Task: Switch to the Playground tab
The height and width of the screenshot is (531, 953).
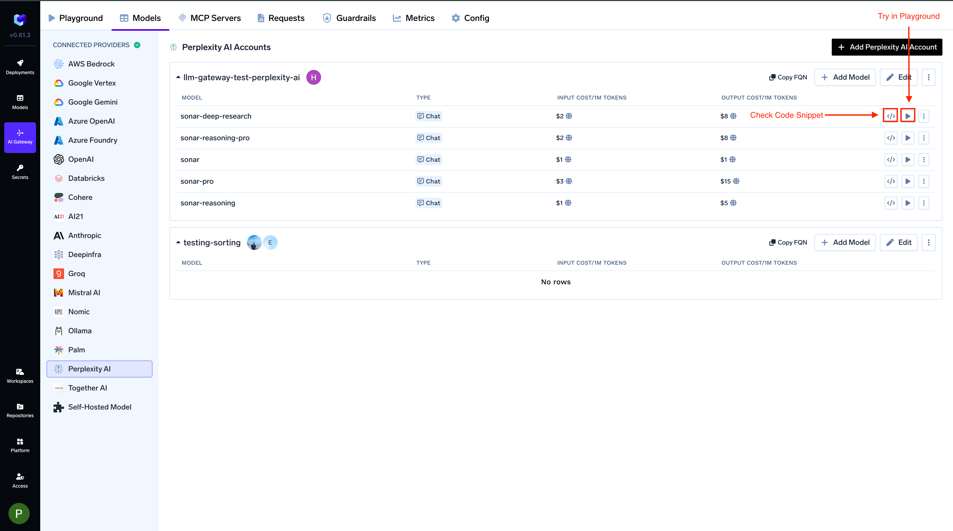Action: pos(75,18)
